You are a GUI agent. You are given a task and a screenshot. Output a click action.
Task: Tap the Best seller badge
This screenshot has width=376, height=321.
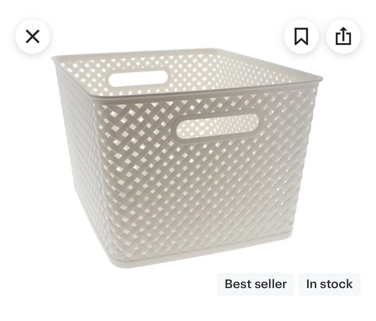tap(256, 284)
